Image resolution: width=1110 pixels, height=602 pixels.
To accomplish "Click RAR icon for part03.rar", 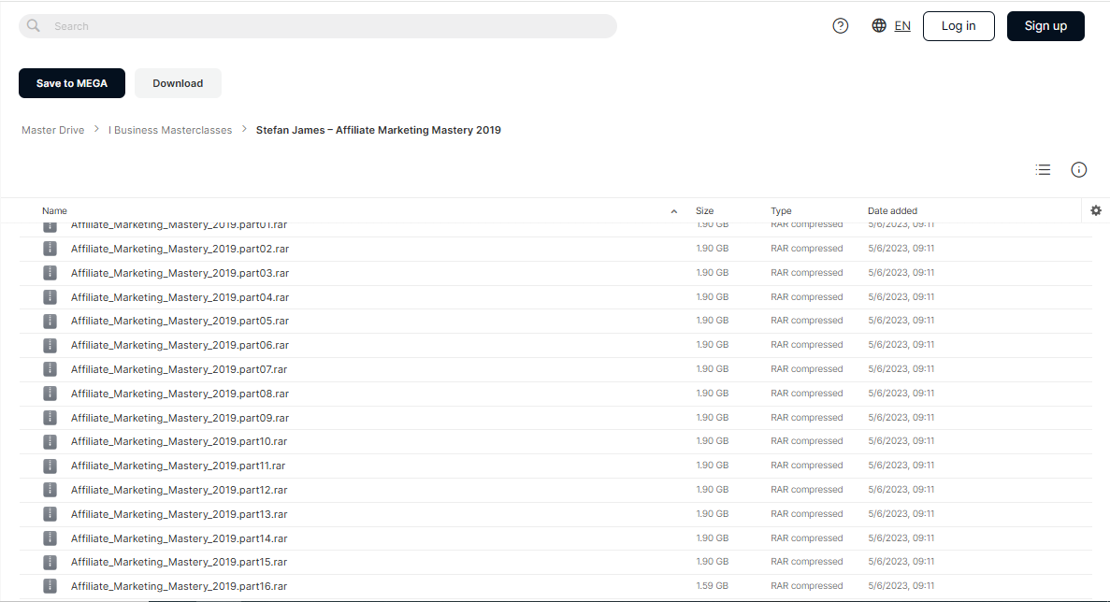I will (x=50, y=272).
